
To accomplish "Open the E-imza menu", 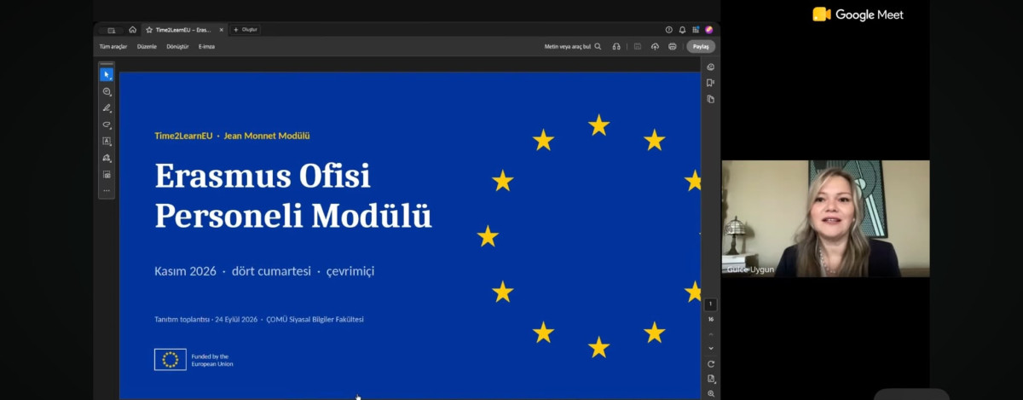I will [x=206, y=47].
